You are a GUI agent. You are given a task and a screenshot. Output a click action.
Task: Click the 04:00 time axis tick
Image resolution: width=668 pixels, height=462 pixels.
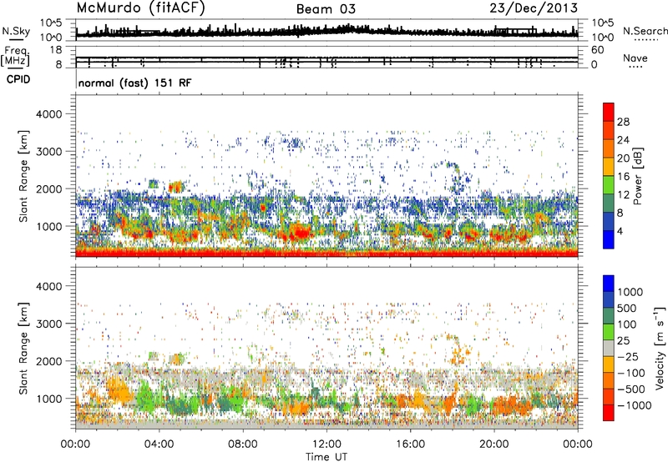click(159, 444)
